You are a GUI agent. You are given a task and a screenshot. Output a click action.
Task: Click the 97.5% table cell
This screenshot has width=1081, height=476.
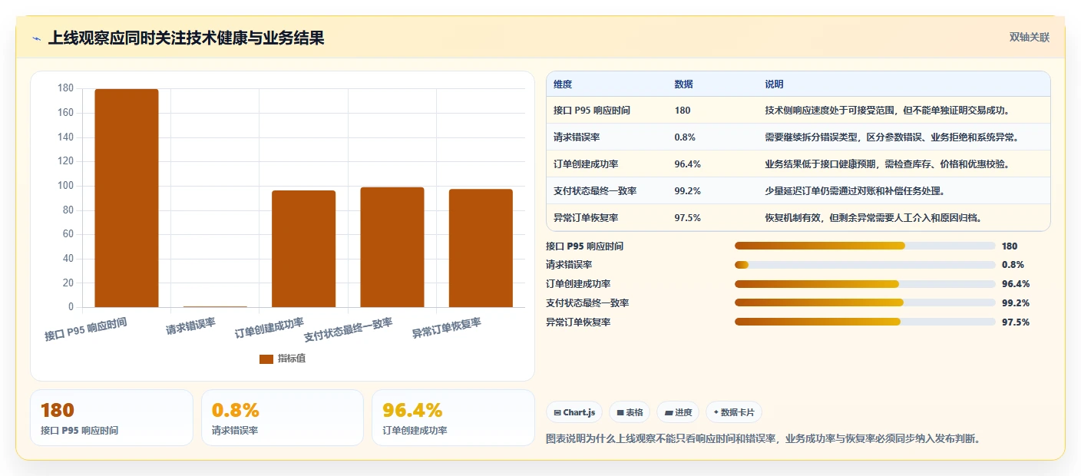pyautogui.click(x=688, y=218)
